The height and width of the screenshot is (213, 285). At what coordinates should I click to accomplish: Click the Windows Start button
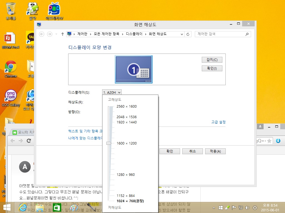point(7,207)
